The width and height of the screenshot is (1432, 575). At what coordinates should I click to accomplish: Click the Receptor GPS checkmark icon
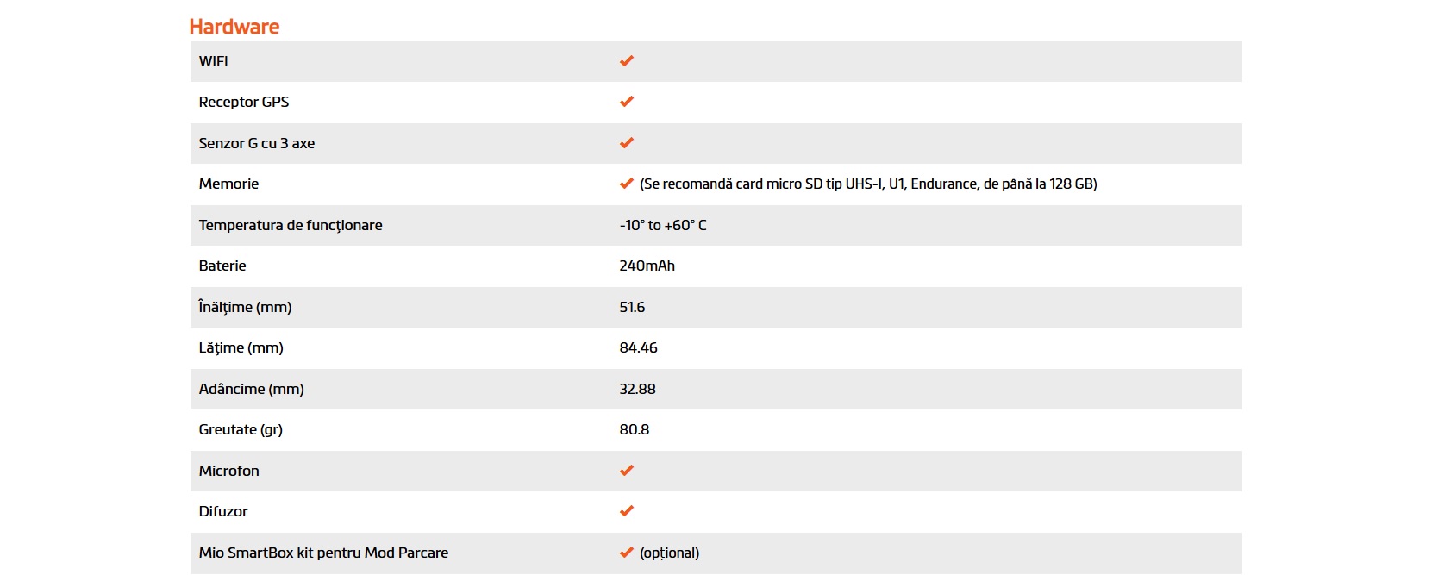(627, 102)
